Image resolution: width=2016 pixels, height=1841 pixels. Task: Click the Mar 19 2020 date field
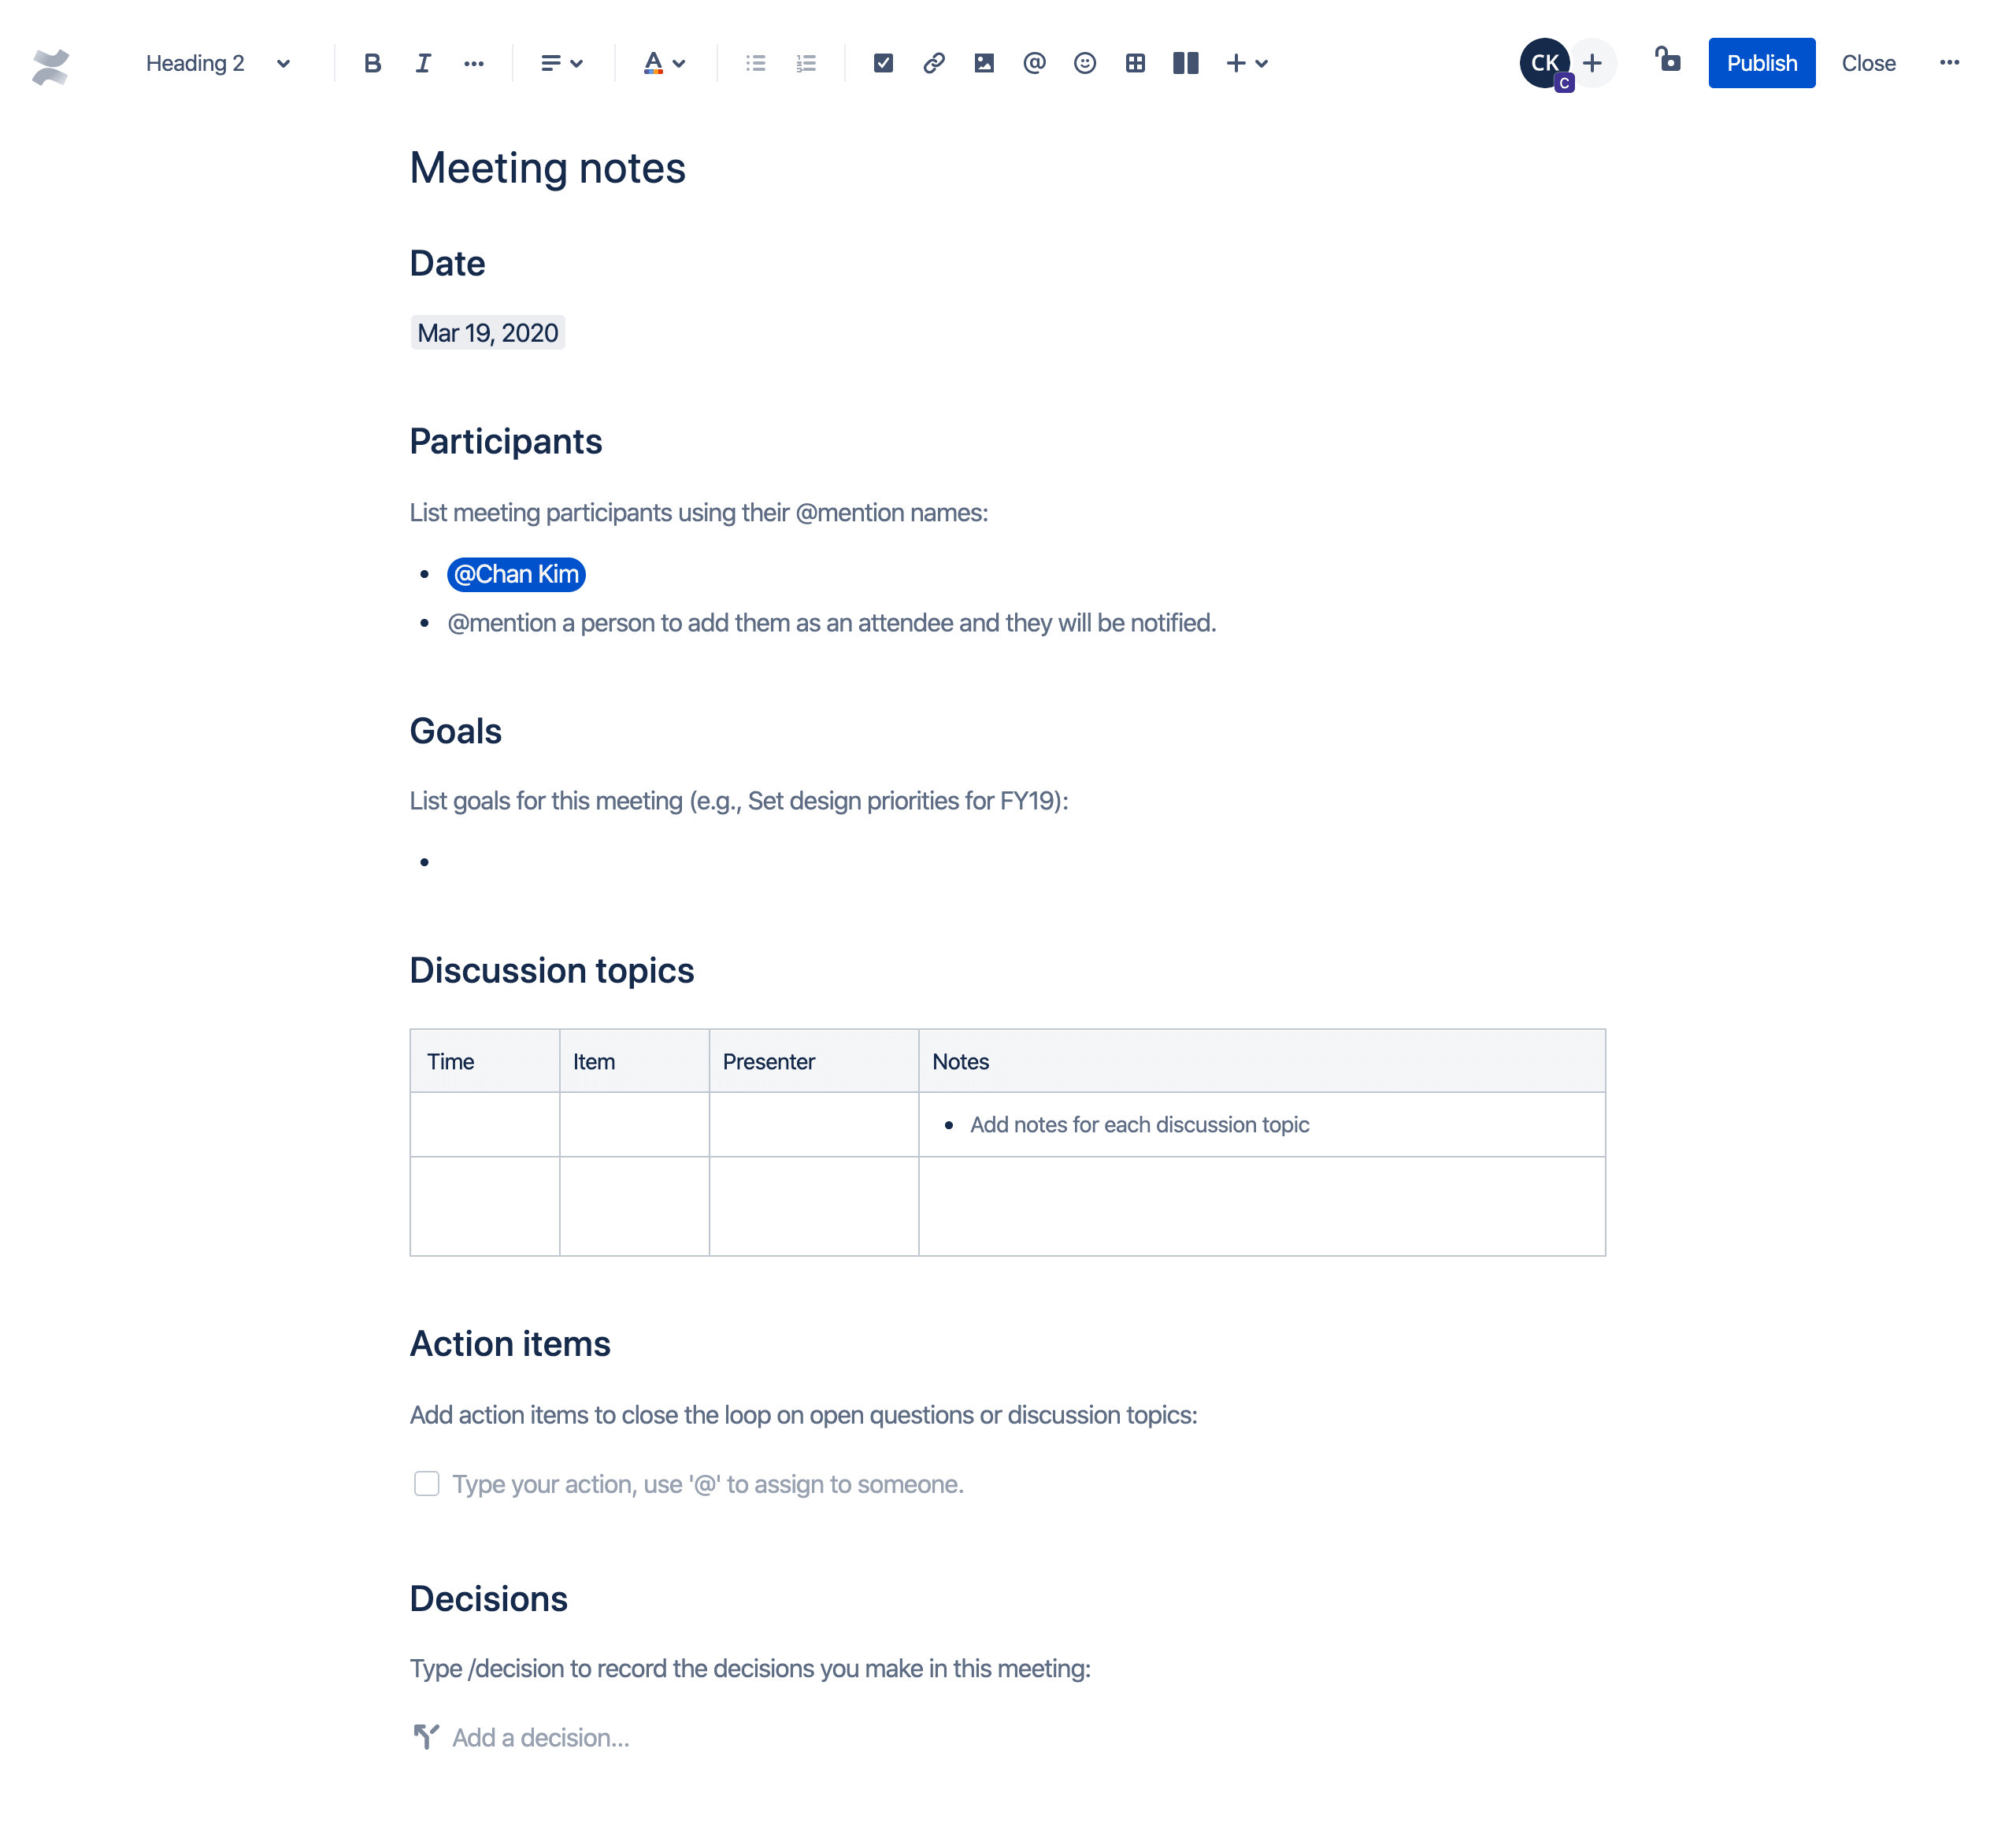[x=488, y=332]
